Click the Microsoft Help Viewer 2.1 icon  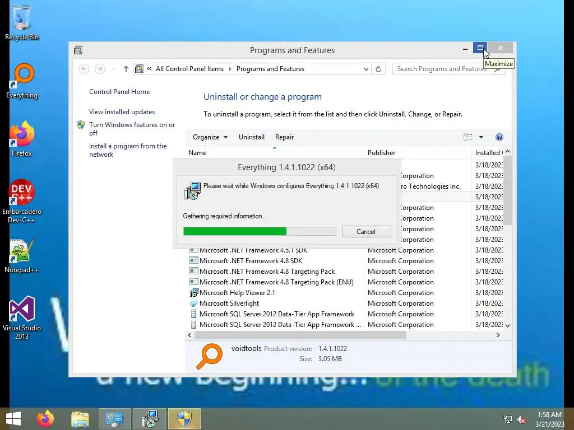(193, 292)
